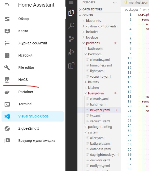Viewport: 149px width, 171px height.
Task: Open the Обзор overview dashboard icon
Action: [x=7, y=19]
